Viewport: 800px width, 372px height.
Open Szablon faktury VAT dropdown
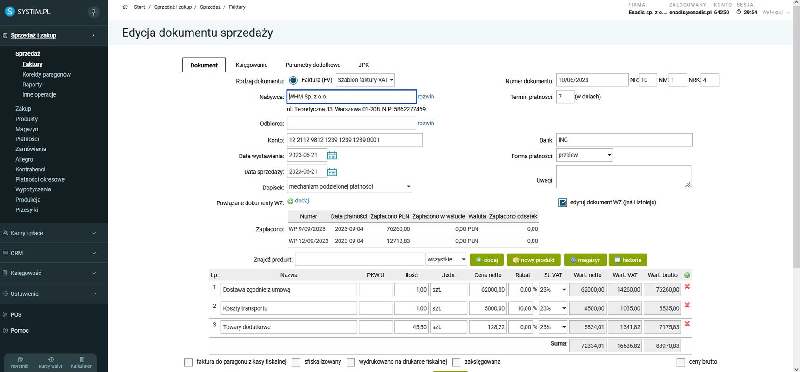click(x=366, y=80)
